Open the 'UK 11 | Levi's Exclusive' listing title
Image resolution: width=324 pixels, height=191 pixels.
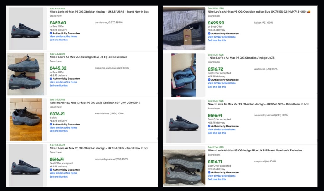88,57
